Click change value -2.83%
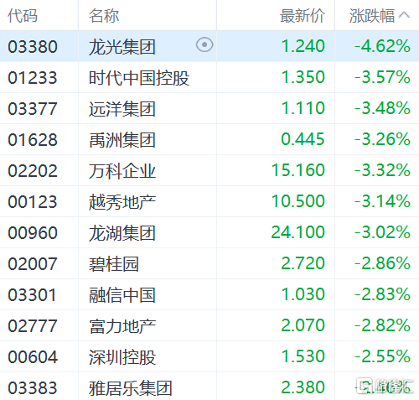The image size is (419, 400). [382, 294]
